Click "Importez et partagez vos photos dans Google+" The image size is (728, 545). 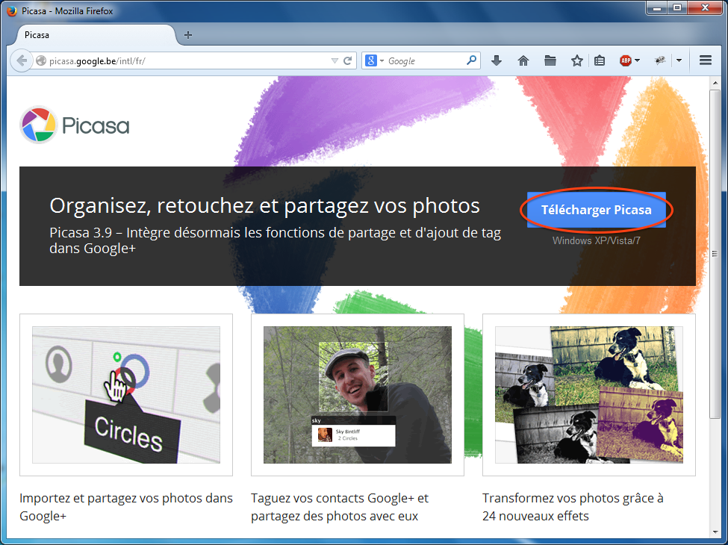coord(126,507)
